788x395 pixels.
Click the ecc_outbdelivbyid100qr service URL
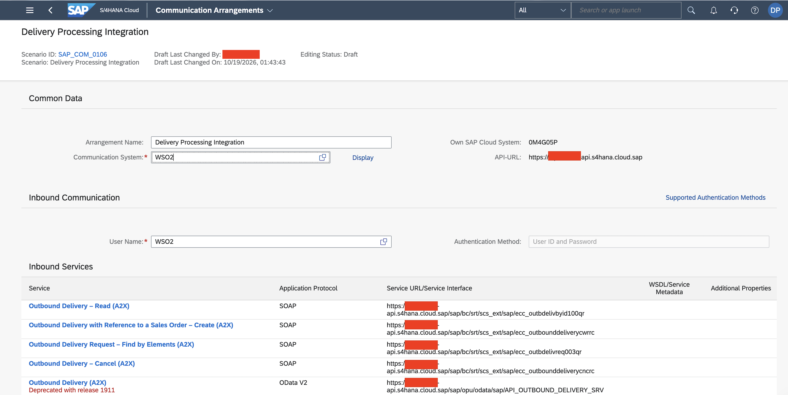[x=486, y=310]
